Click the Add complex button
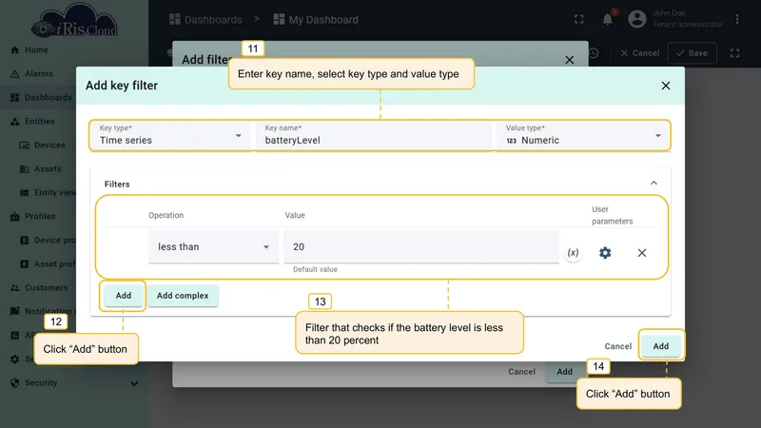This screenshot has height=428, width=761. (183, 296)
